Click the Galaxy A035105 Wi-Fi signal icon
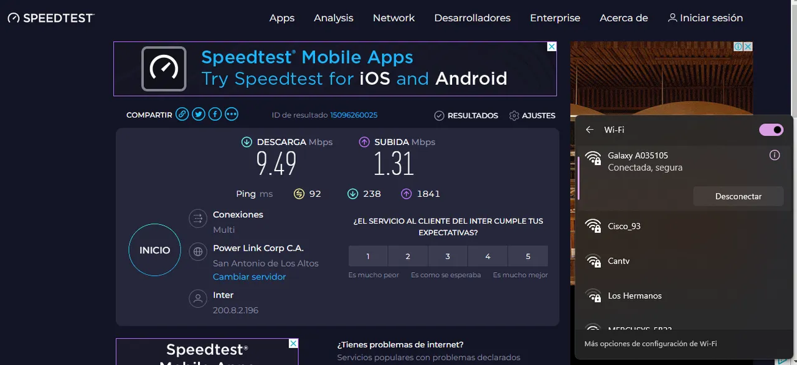The width and height of the screenshot is (797, 365). 593,157
